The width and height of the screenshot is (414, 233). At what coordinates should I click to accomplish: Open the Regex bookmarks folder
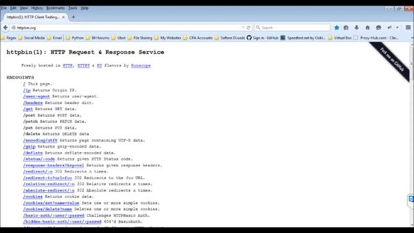(x=8, y=38)
